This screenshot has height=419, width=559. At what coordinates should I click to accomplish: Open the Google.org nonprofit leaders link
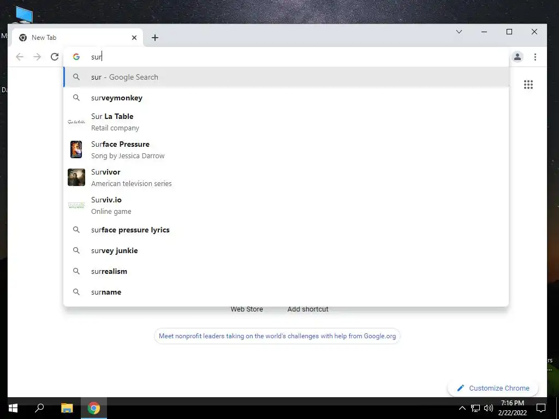pyautogui.click(x=277, y=336)
